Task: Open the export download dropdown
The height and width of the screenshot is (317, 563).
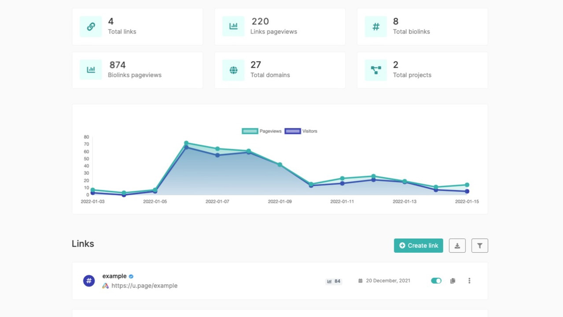Action: point(457,246)
